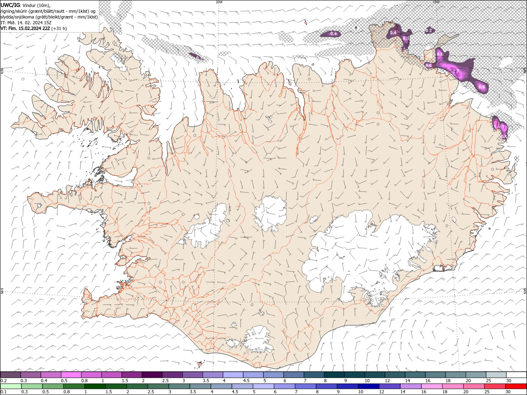Click the '0.1' label on the rain scale

click(3, 392)
